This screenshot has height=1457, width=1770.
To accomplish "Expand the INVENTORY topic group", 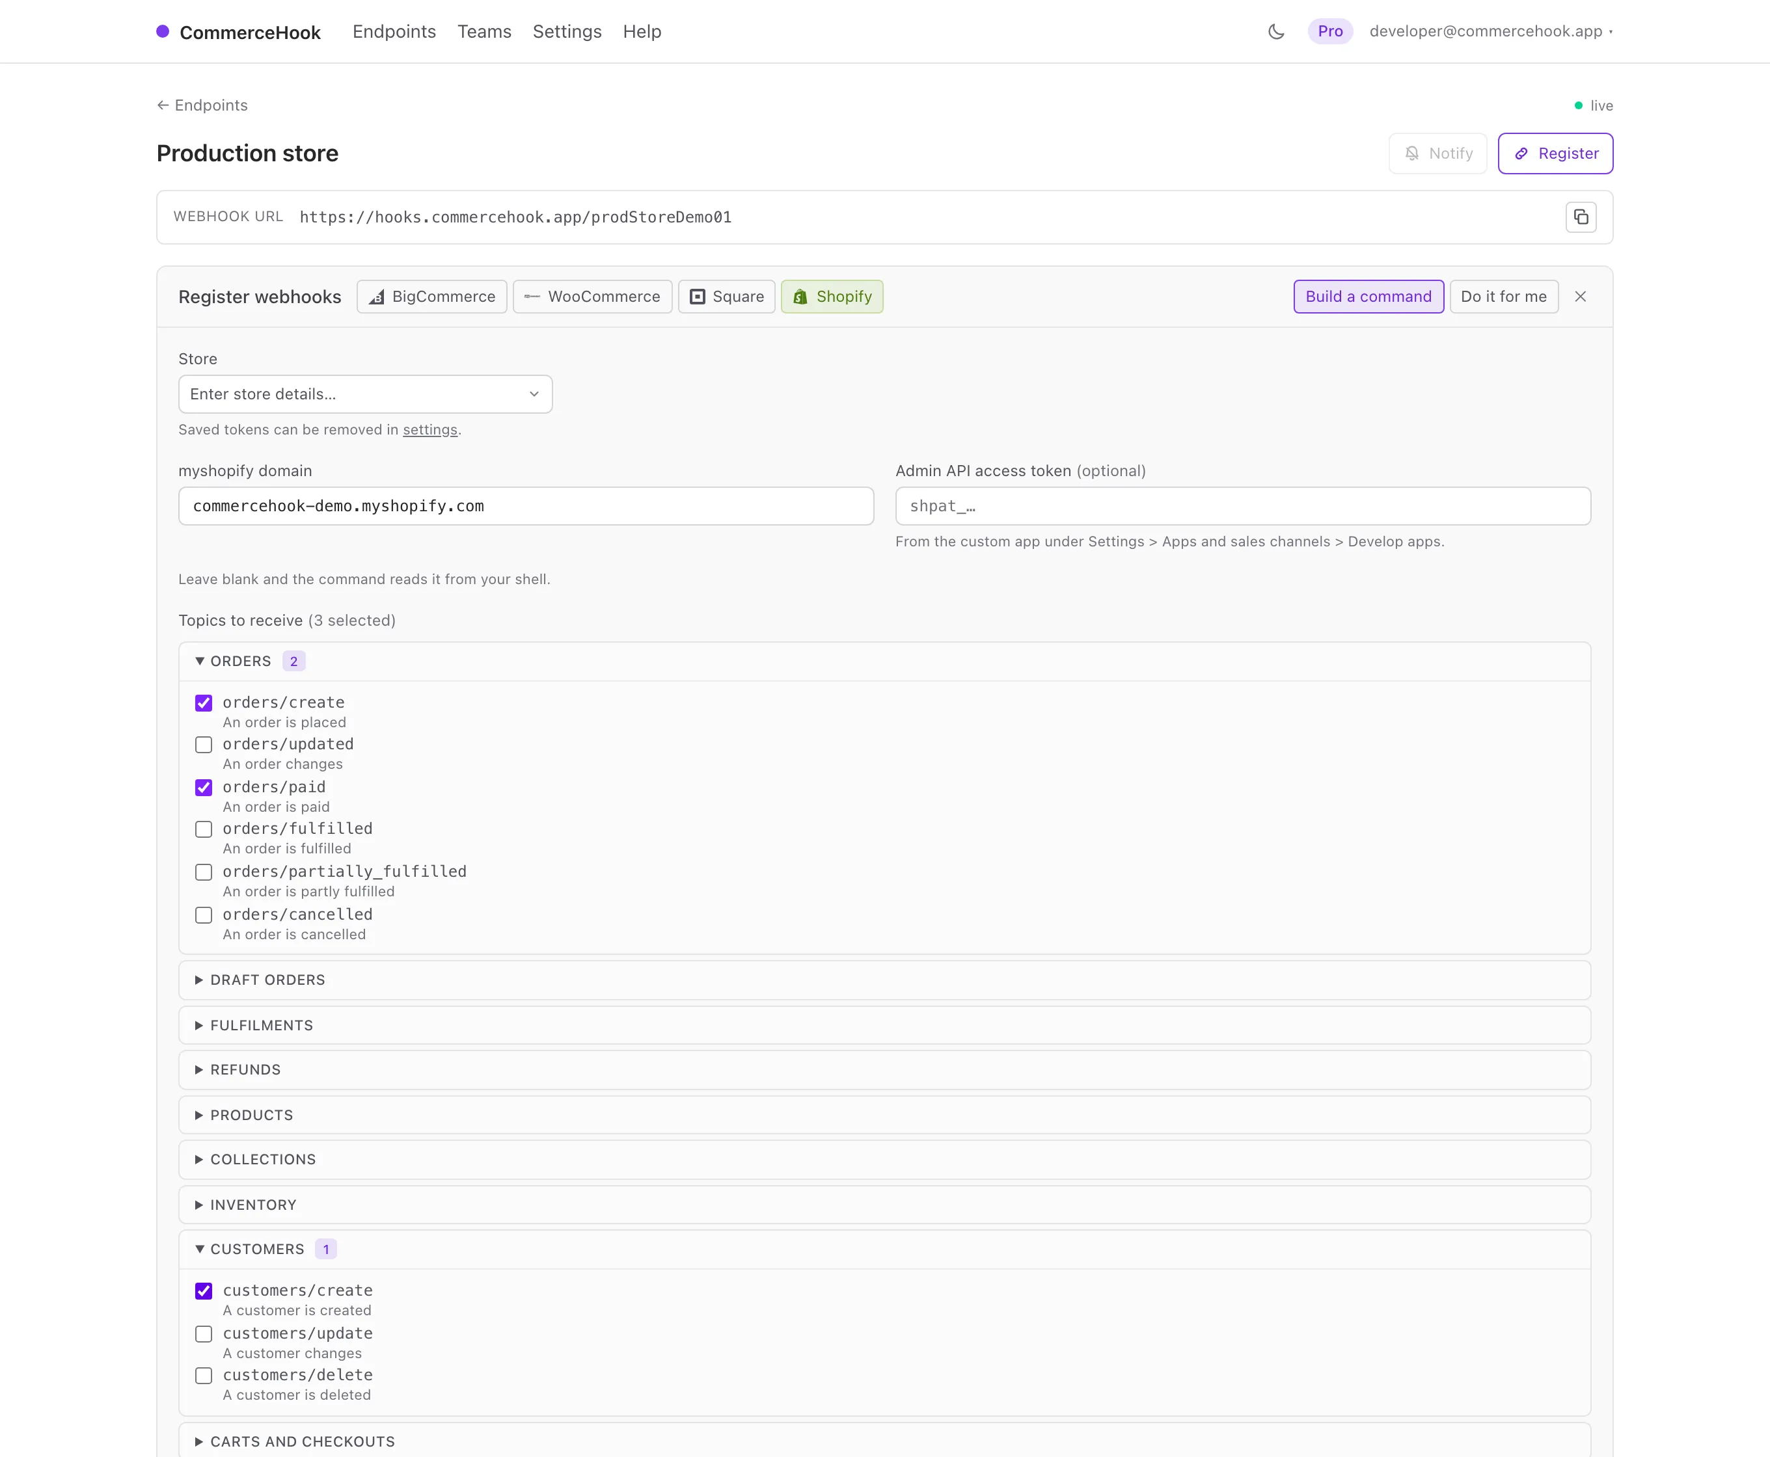I will coord(884,1205).
